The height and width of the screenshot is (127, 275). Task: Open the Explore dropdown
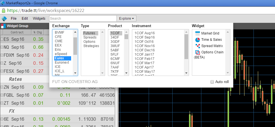(x=127, y=18)
